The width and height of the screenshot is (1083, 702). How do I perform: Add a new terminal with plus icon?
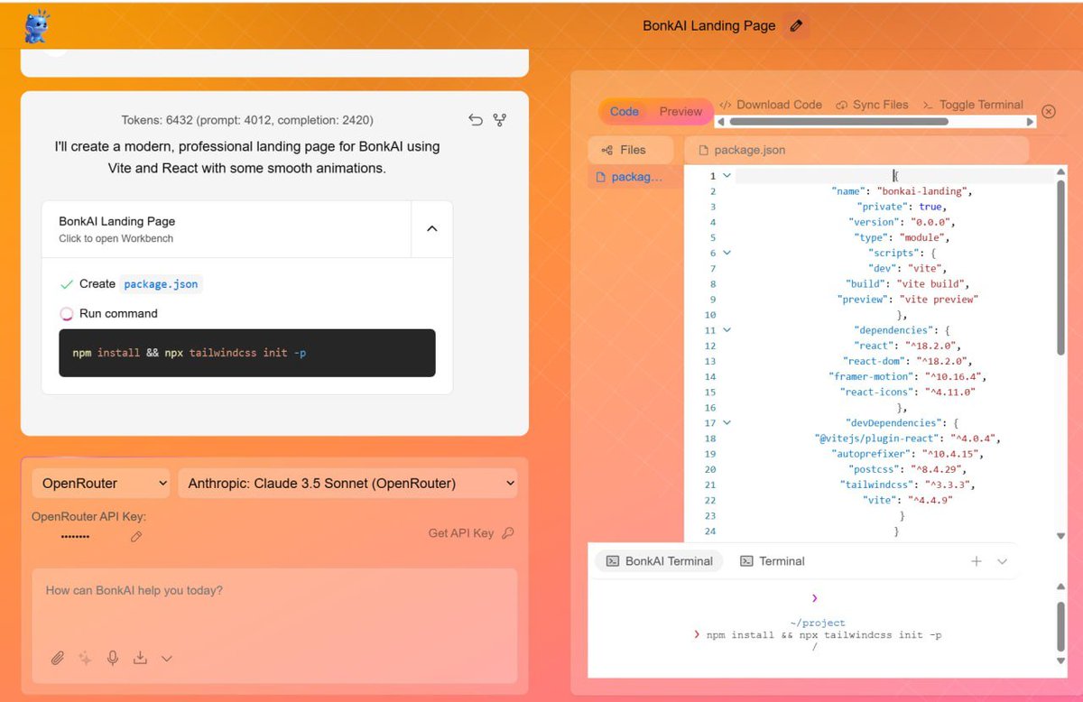point(977,561)
